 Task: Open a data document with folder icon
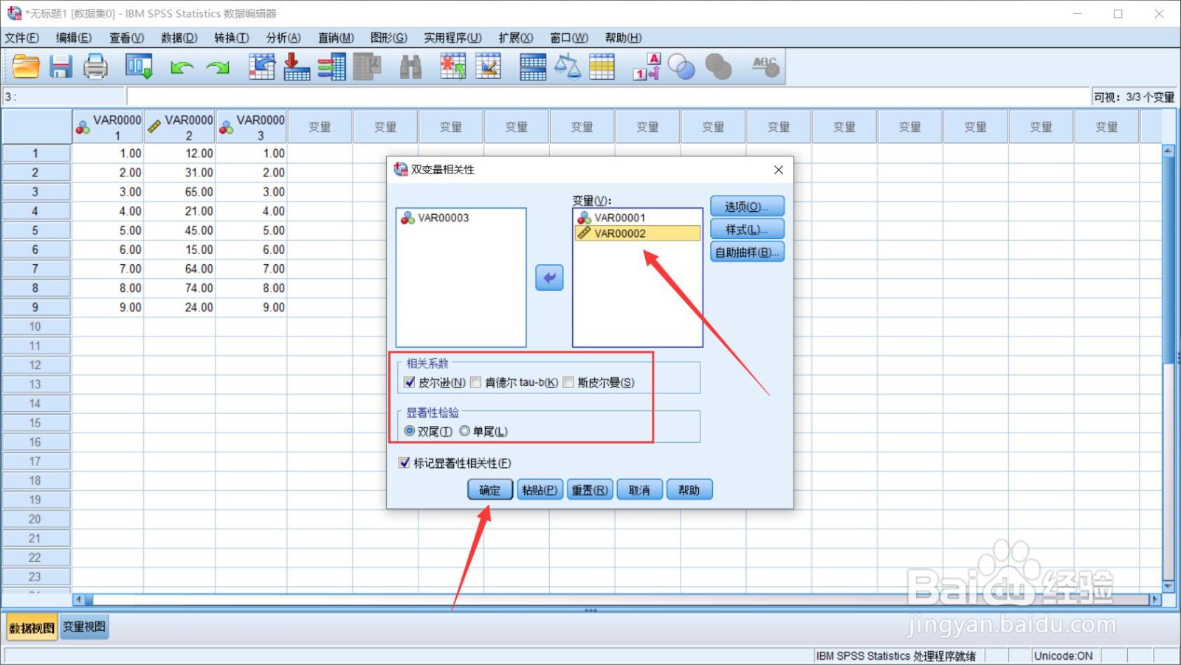tap(26, 66)
